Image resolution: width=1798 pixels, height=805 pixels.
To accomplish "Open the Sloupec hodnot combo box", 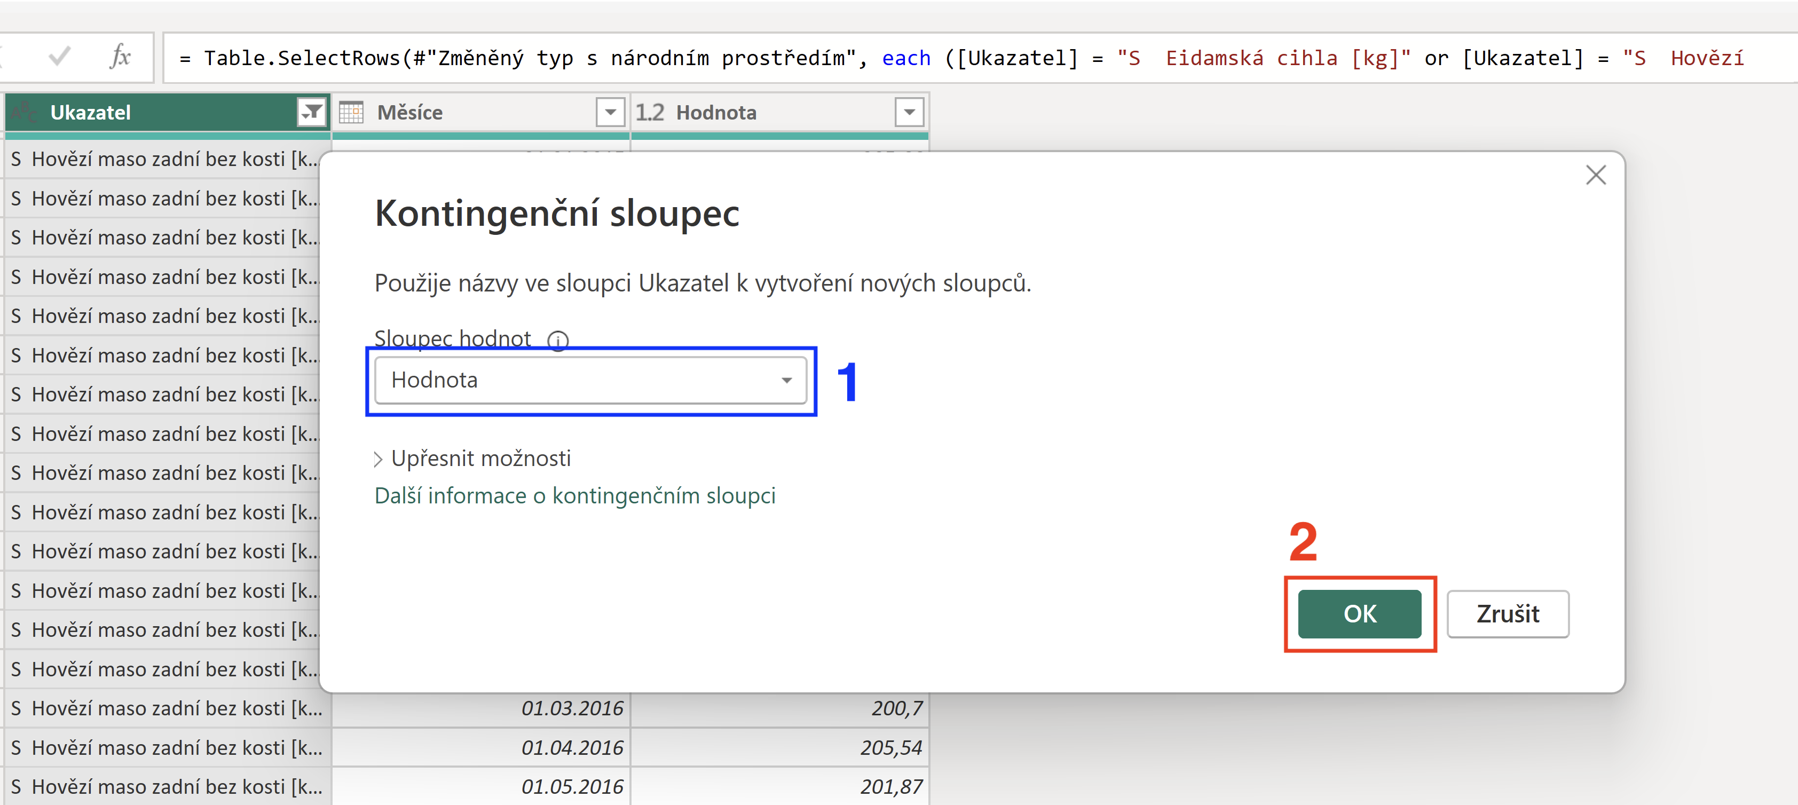I will click(x=590, y=380).
